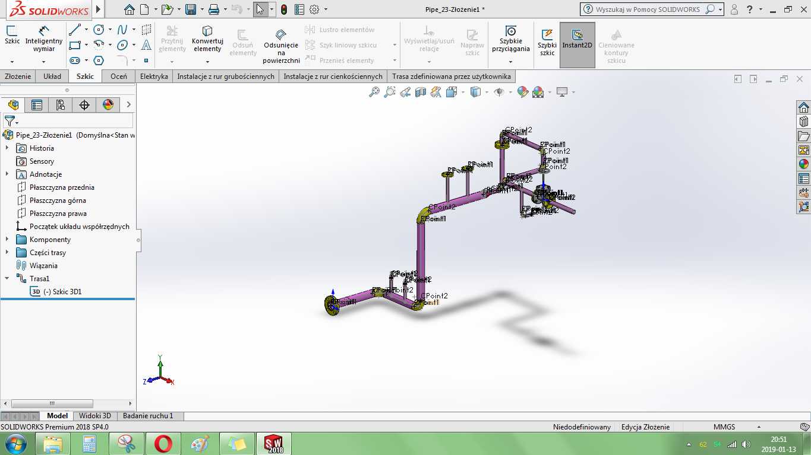Click the Section View icon
The height and width of the screenshot is (455, 811).
pos(421,92)
